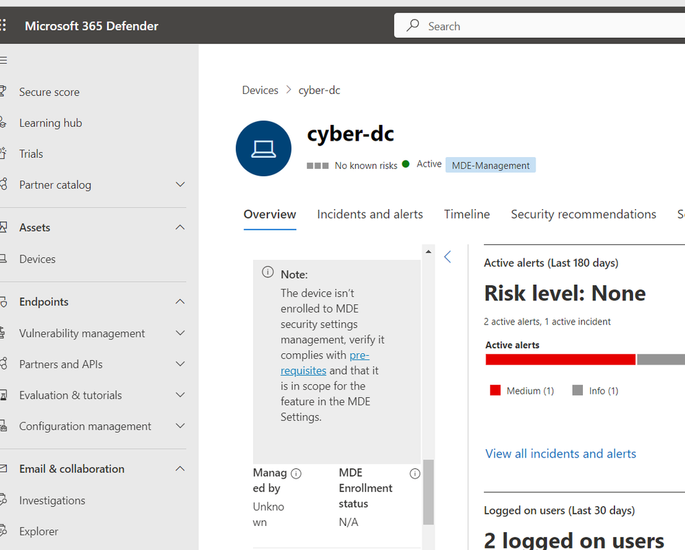This screenshot has height=550, width=685.
Task: Click the risk level bars indicator
Action: pyautogui.click(x=317, y=165)
